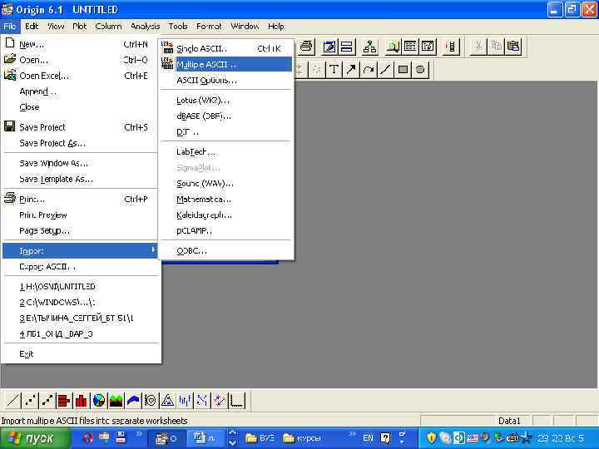Click the Pie chart button

[x=98, y=401]
